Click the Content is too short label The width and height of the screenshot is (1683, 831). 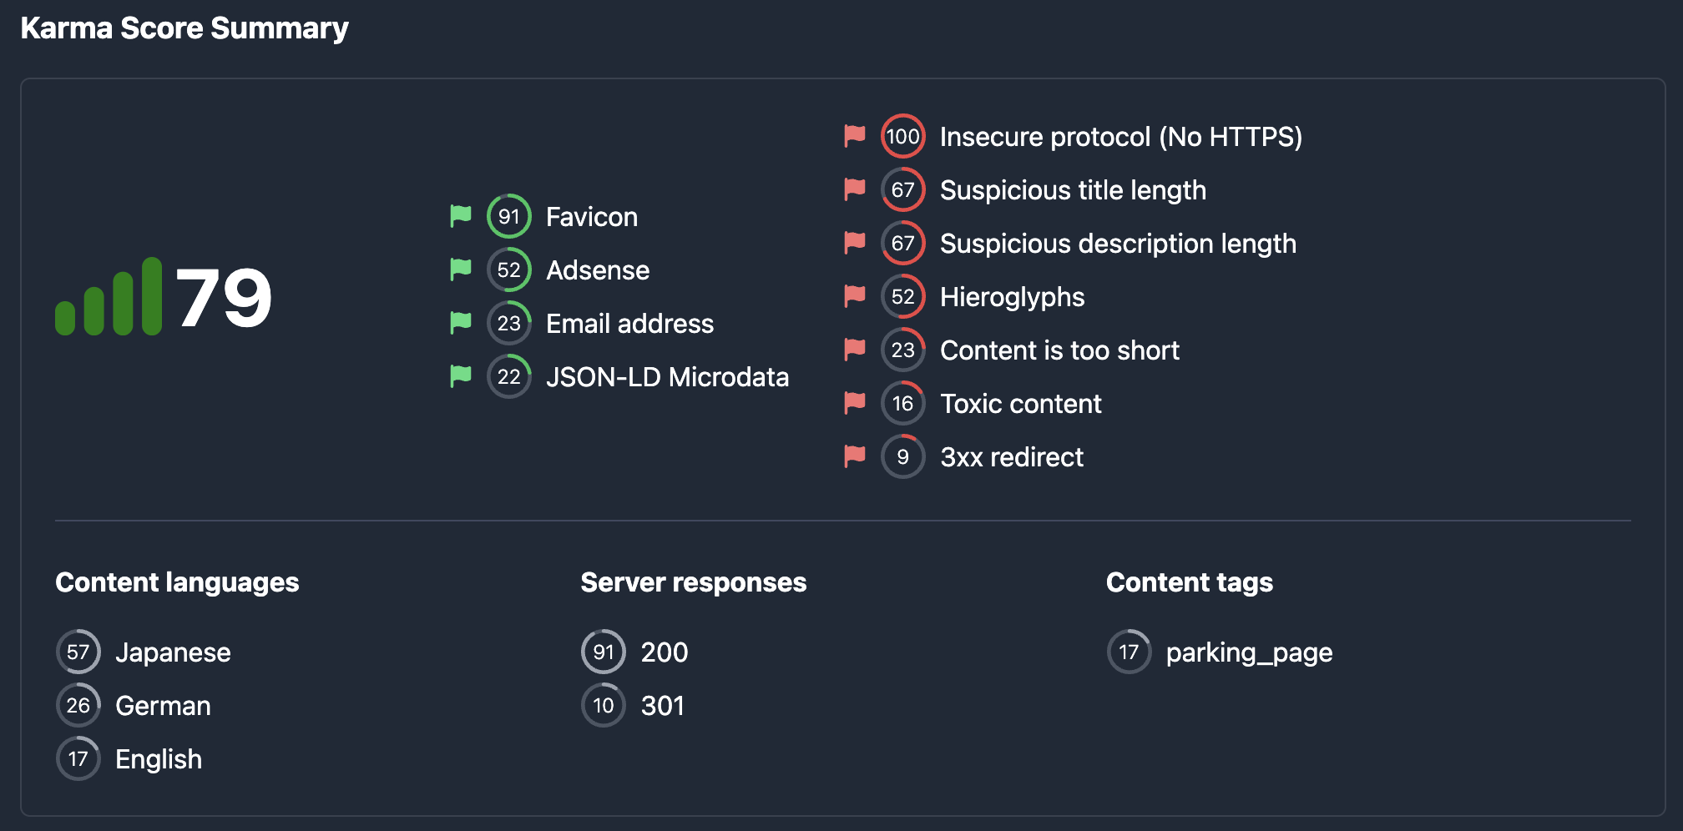click(x=1059, y=350)
